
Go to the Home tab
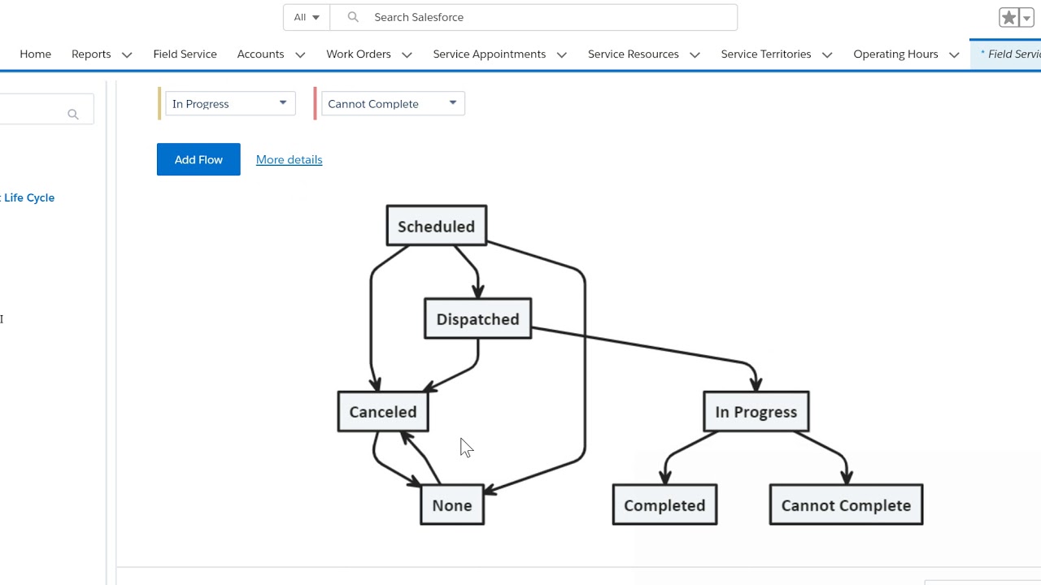point(36,54)
